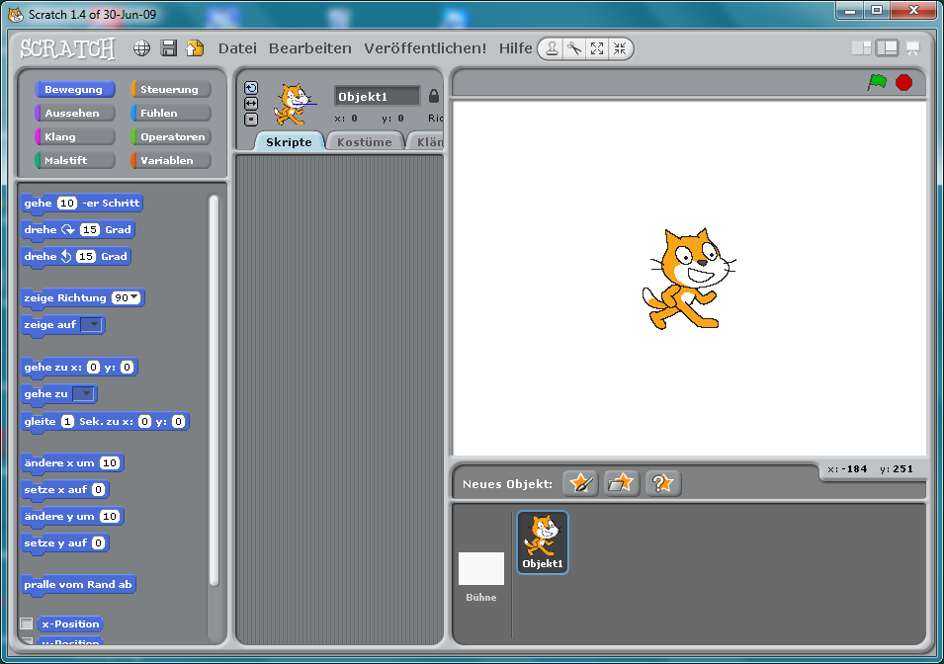
Task: Open the 'gehe zu' target dropdown
Action: click(x=83, y=393)
